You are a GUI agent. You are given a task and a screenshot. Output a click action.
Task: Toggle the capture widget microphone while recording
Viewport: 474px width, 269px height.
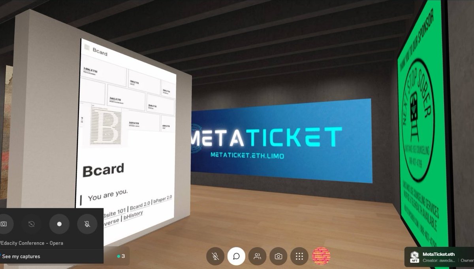(x=87, y=224)
